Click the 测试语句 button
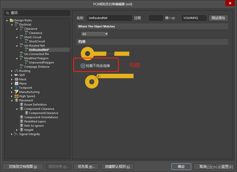Viewport: 237px width, 172px height. coord(218,18)
